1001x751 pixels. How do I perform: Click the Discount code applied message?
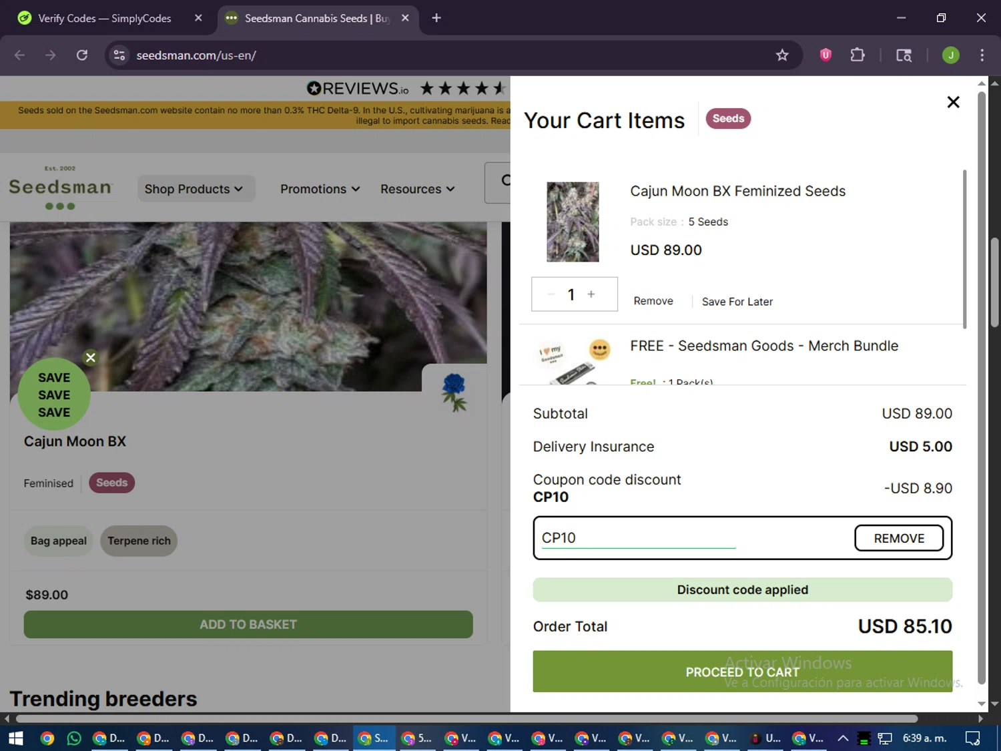click(743, 589)
